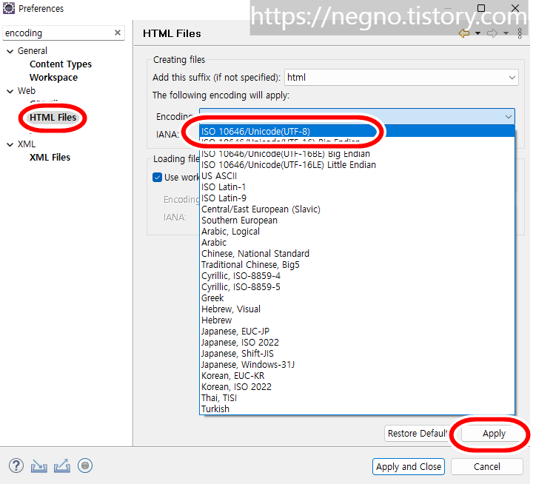Viewport: 533px width, 484px height.
Task: Open the back history dropdown arrow
Action: 477,33
